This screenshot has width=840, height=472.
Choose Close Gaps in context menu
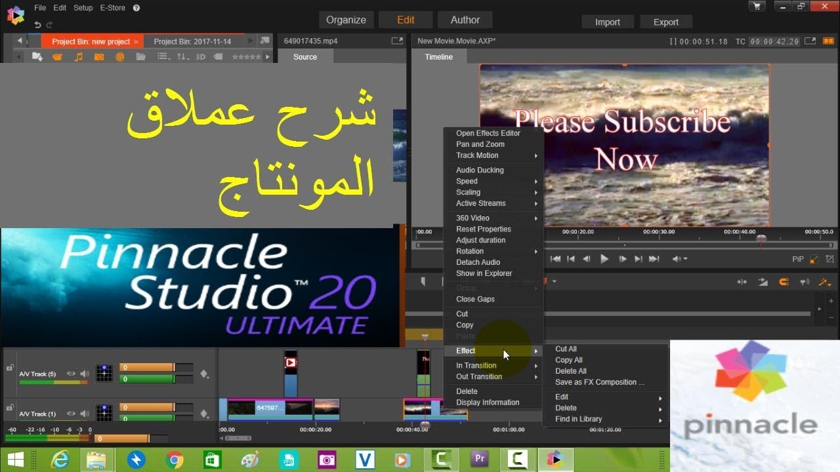(x=475, y=299)
